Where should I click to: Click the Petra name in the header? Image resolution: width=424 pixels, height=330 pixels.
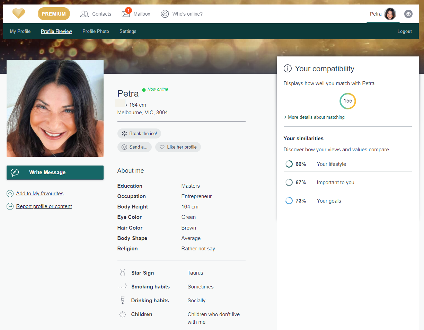point(376,14)
